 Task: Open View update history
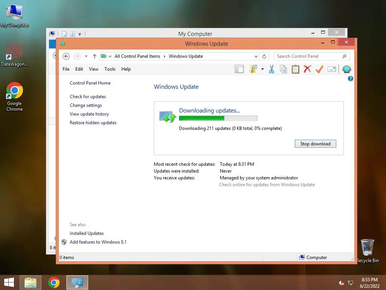pyautogui.click(x=89, y=114)
